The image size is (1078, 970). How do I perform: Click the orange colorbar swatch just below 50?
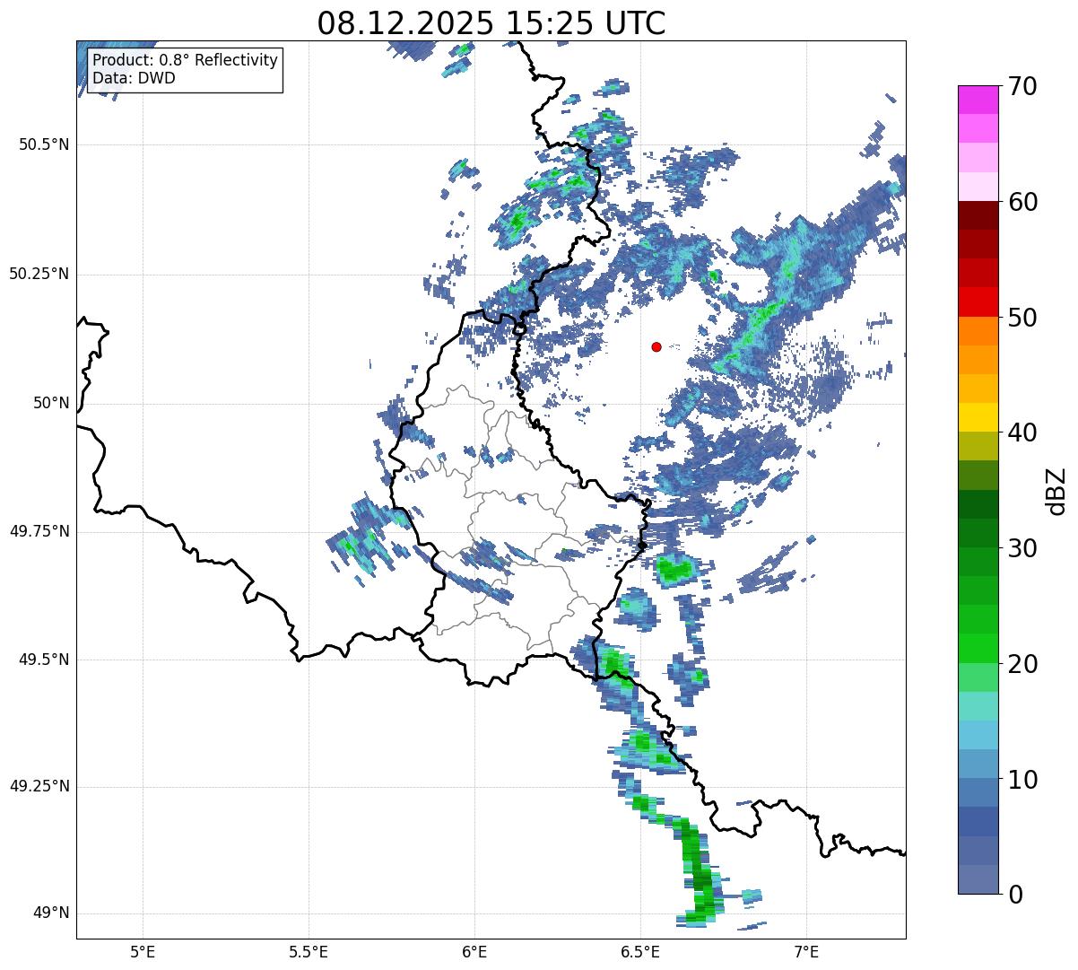pos(978,331)
